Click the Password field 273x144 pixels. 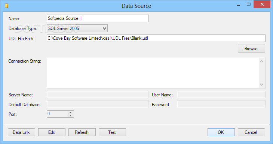221,104
